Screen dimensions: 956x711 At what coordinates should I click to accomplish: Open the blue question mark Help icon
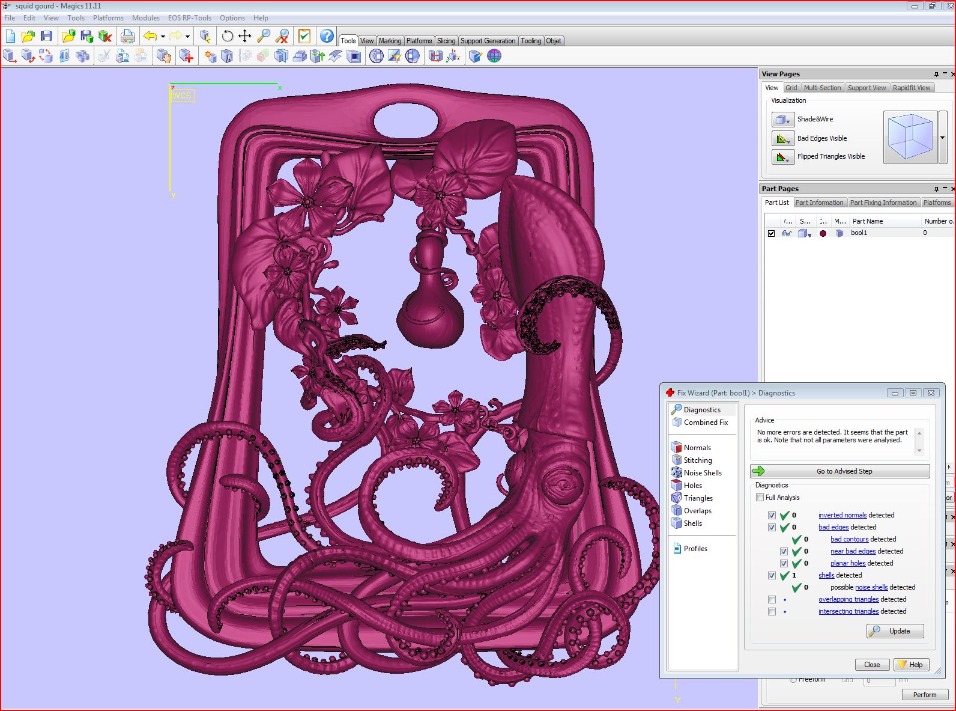(326, 36)
